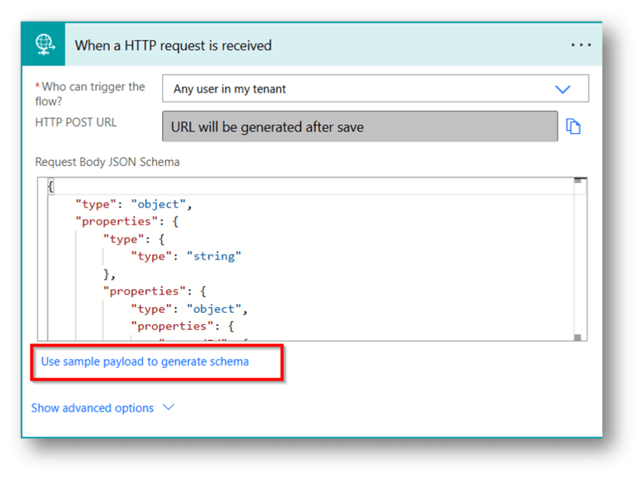Open the three-dot menu on the trigger card
Image resolution: width=643 pixels, height=479 pixels.
581,45
